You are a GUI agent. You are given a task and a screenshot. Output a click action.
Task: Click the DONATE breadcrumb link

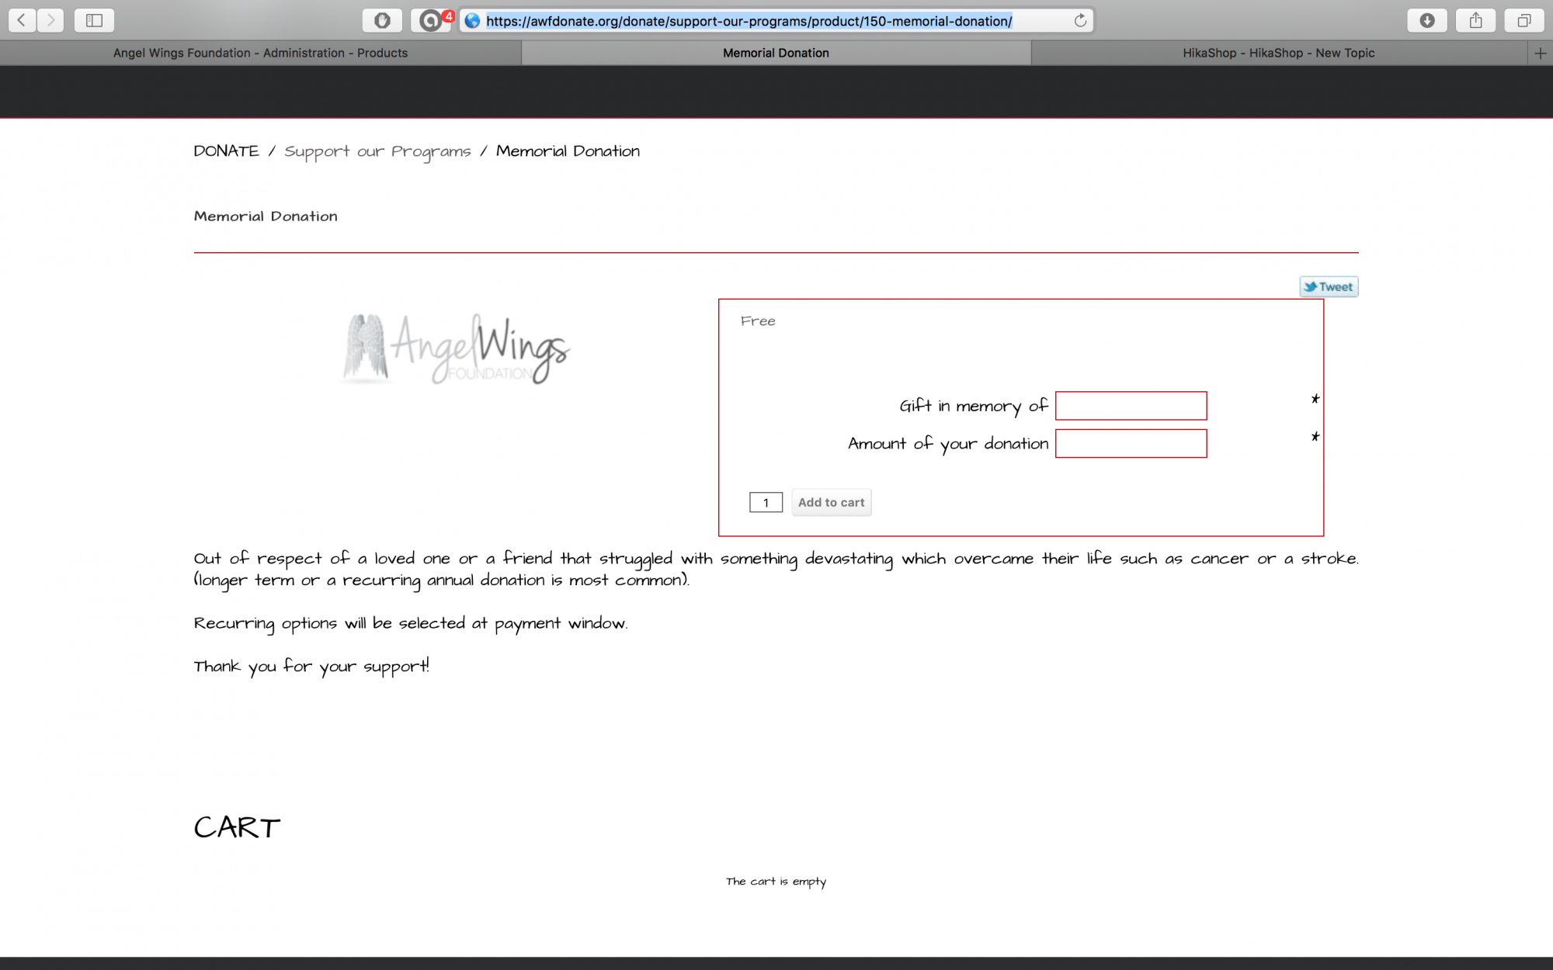226,151
